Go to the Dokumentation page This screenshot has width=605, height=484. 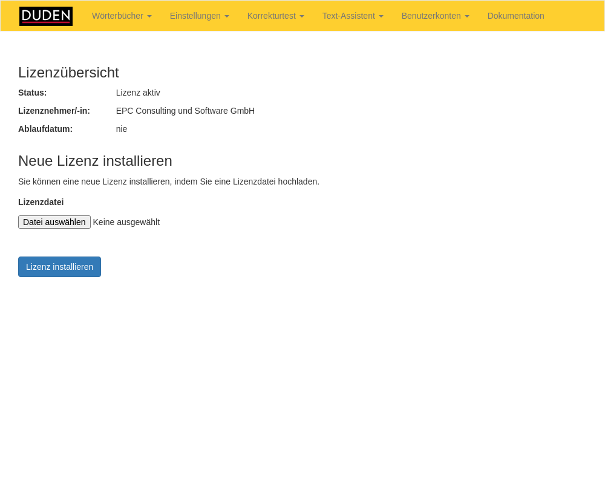[515, 16]
